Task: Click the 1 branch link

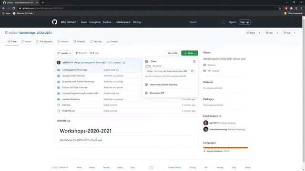Action: click(x=81, y=53)
